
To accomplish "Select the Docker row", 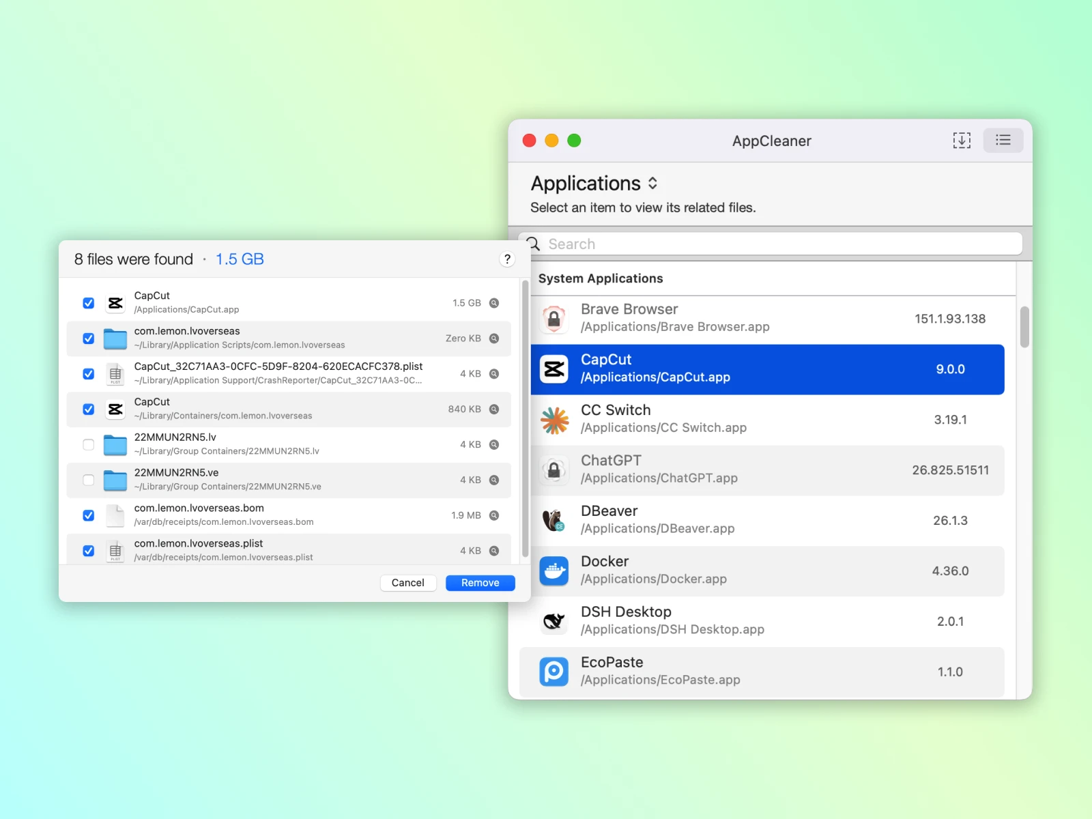I will click(768, 571).
